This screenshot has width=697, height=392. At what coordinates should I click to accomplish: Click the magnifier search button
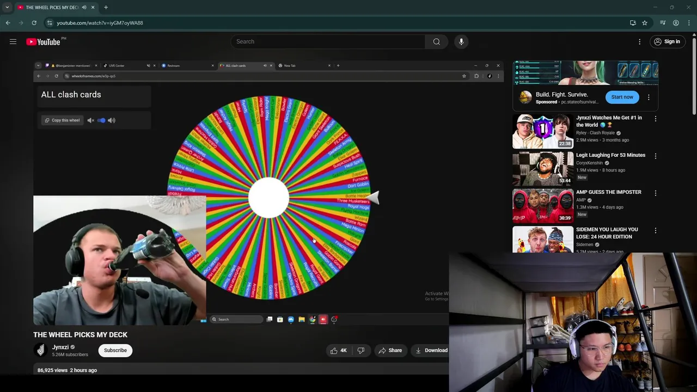(437, 41)
